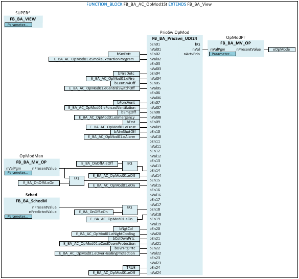
Task: Select the bFrst variable box
Action: [131, 122]
